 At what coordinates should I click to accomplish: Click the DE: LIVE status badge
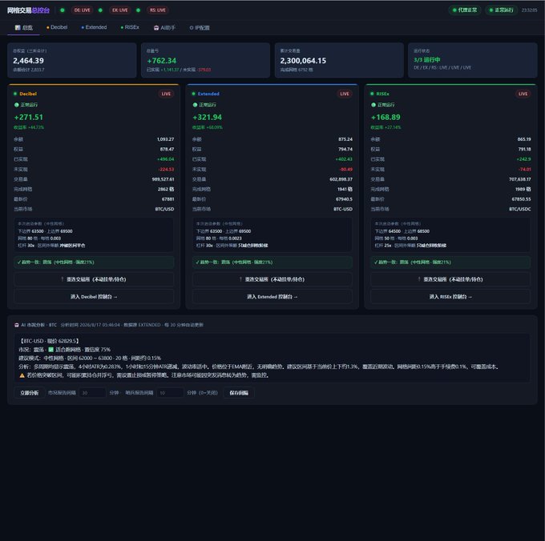coord(82,10)
